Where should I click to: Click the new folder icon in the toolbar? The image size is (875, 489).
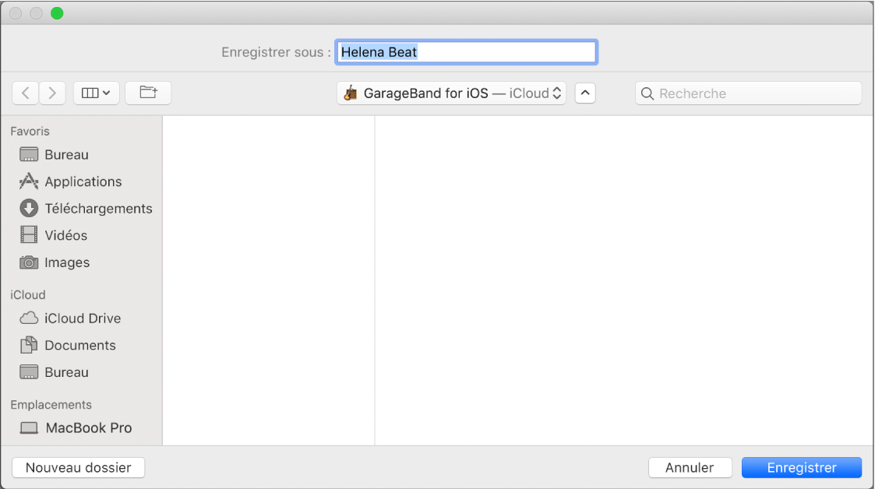148,93
